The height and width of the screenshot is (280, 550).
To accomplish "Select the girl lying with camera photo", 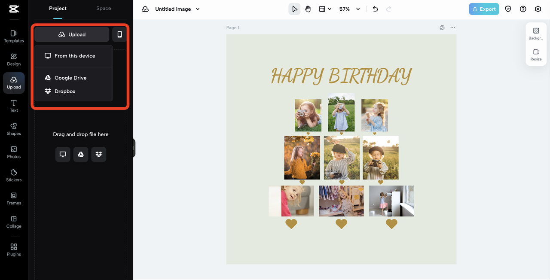I will (x=308, y=115).
